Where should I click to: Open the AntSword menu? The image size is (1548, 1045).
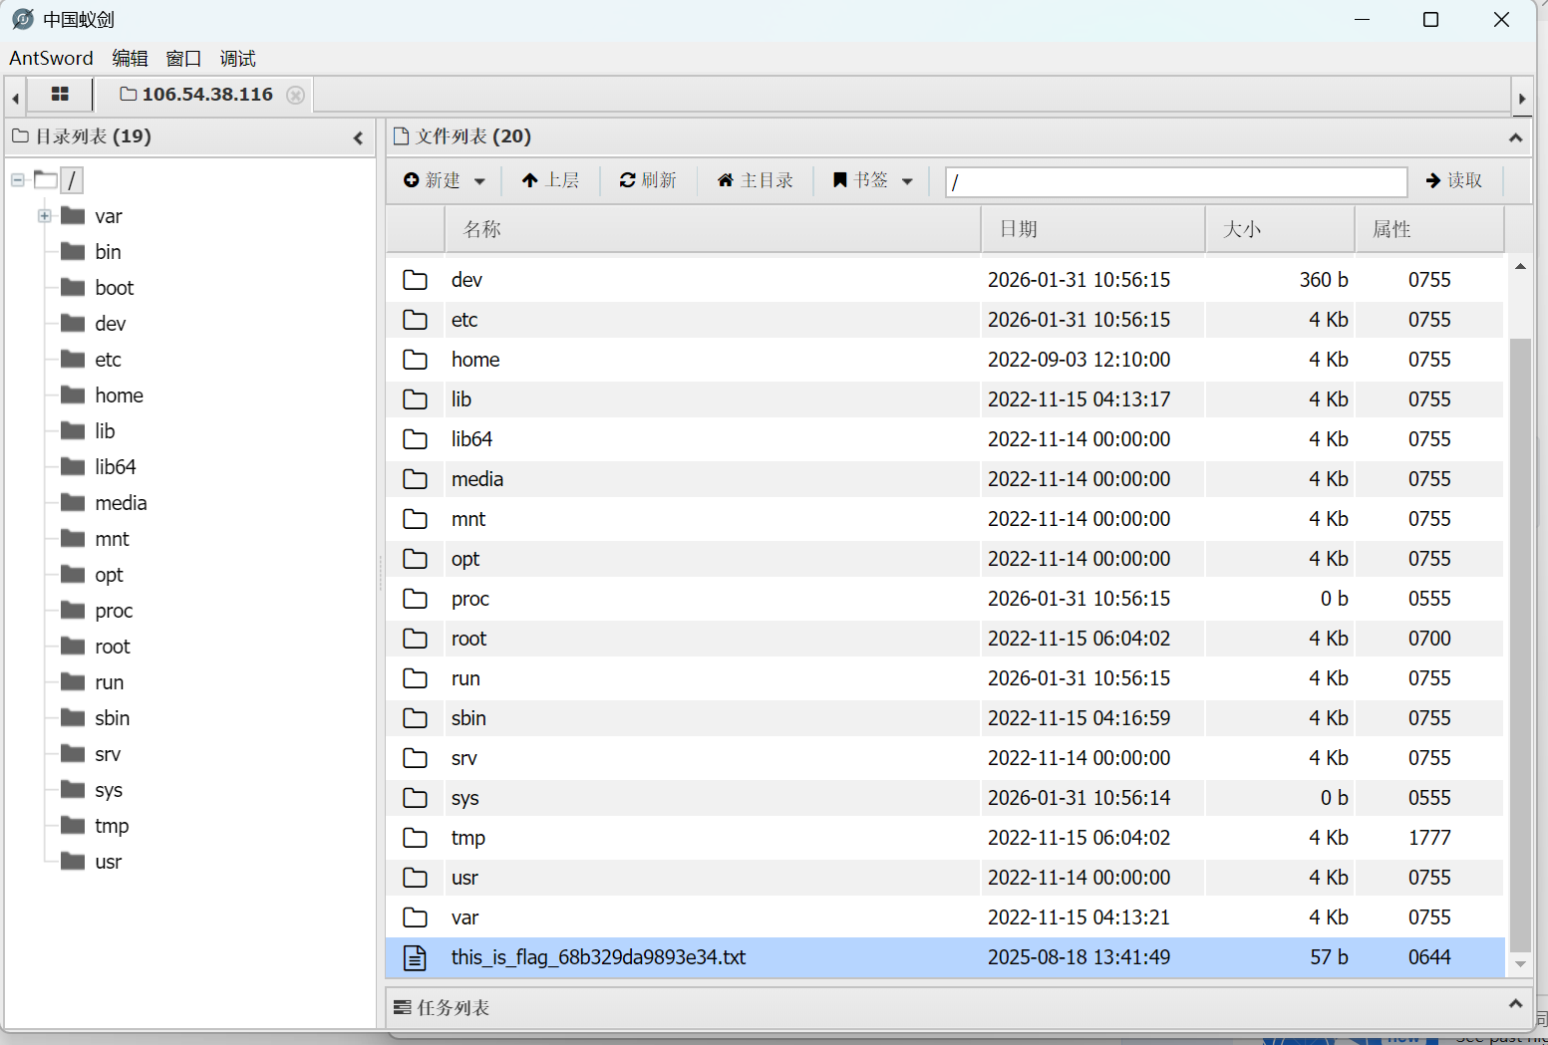(x=51, y=58)
